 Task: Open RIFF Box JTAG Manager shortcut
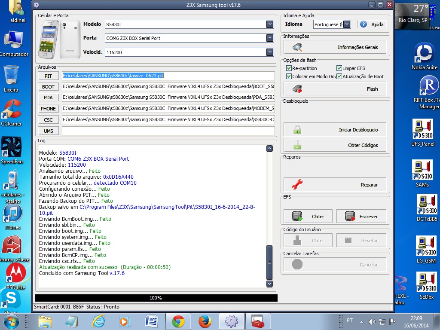pyautogui.click(x=428, y=93)
